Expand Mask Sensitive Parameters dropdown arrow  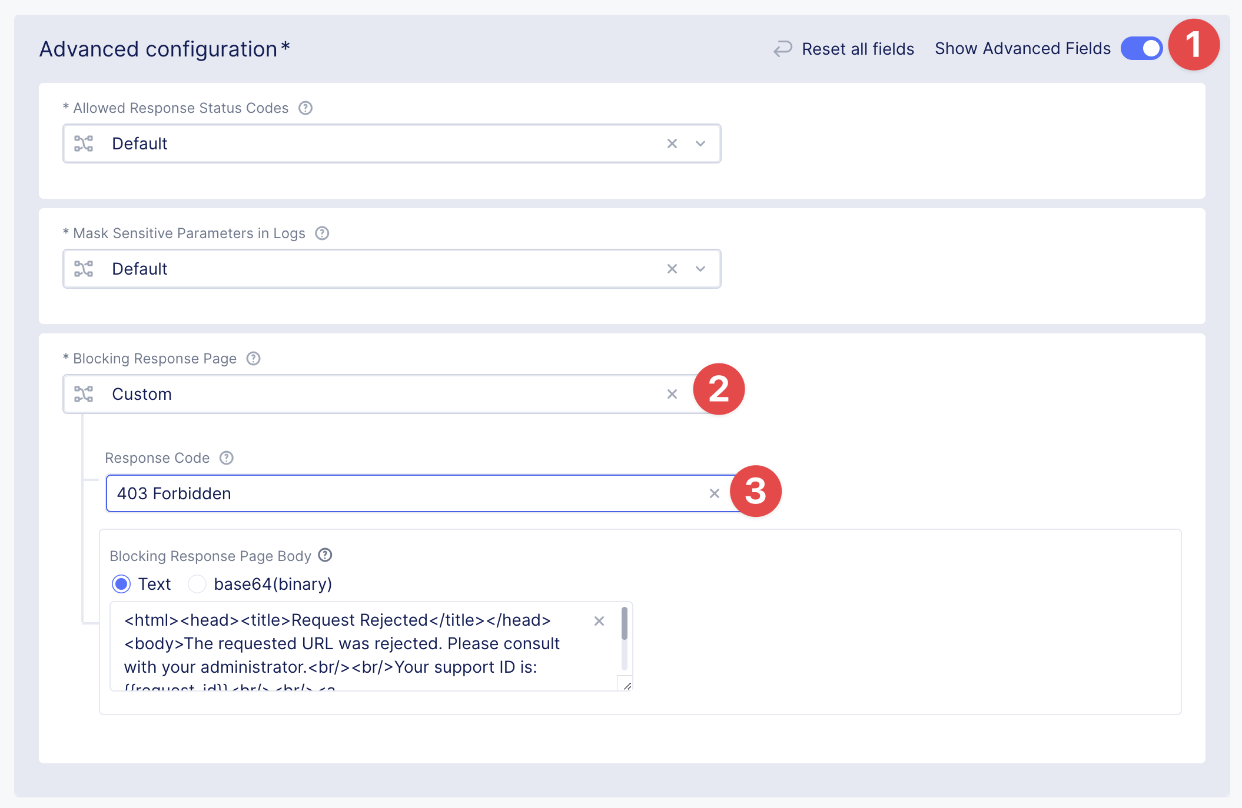pos(700,269)
